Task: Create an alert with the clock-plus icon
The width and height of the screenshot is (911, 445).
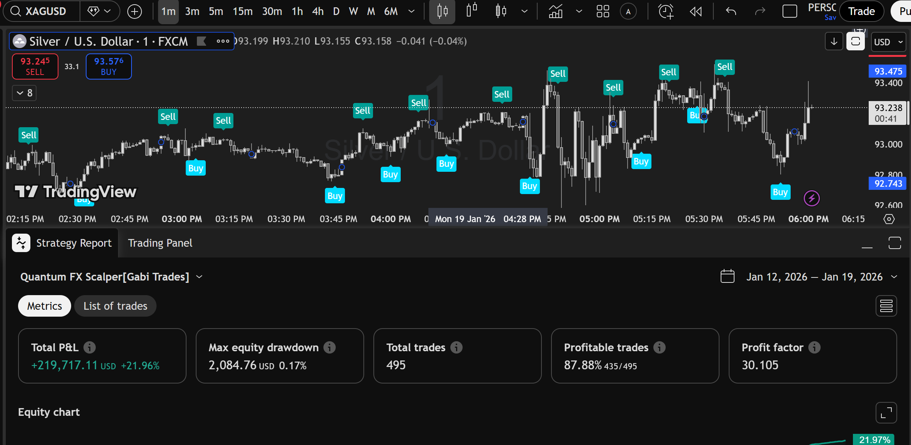Action: coord(666,12)
